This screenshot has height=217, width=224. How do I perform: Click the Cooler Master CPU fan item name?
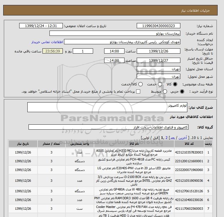coord(134,209)
